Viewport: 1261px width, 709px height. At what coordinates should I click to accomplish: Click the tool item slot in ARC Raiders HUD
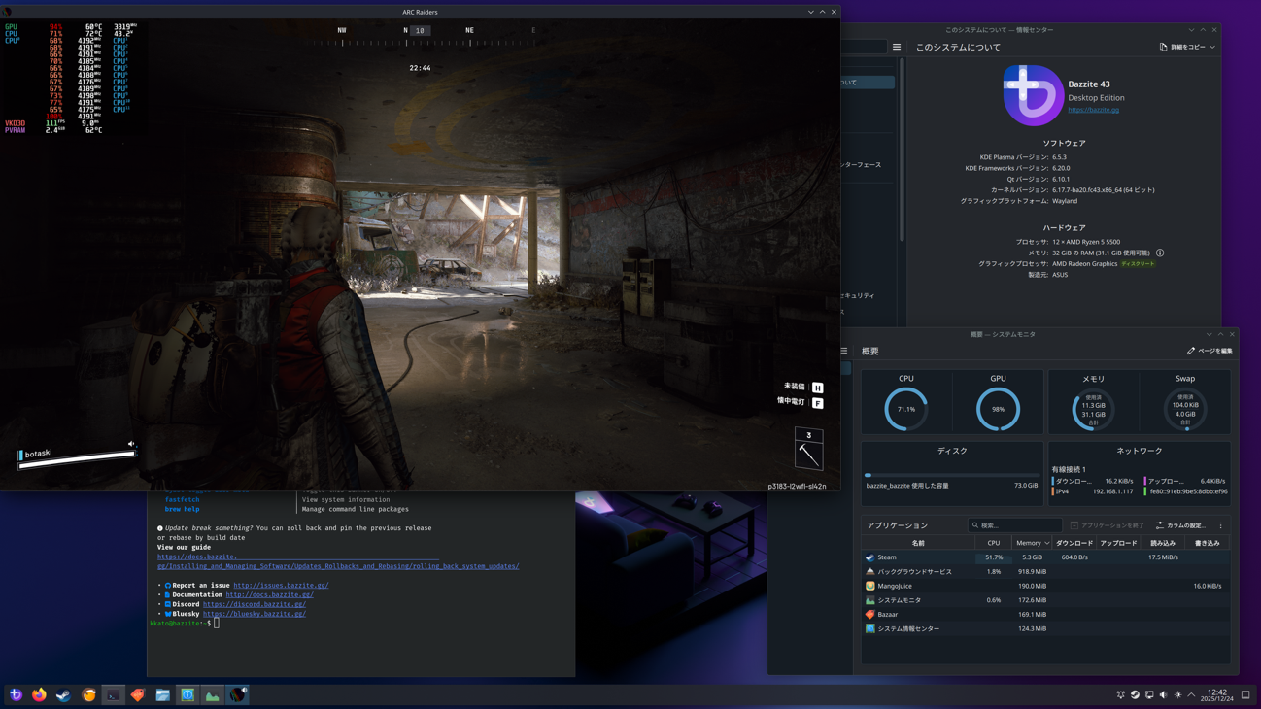(808, 449)
